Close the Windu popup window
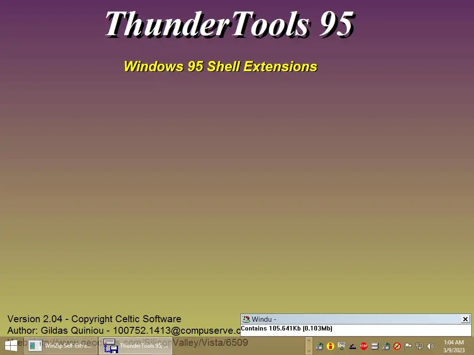The width and height of the screenshot is (474, 355). pos(465,319)
